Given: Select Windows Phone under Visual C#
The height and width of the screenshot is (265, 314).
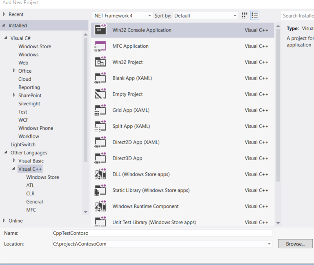Looking at the screenshot, I should 36,128.
